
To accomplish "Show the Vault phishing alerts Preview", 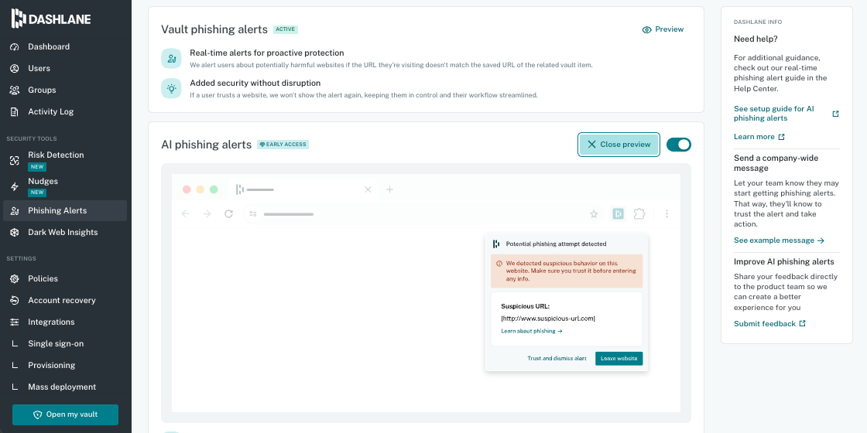I will tap(663, 29).
